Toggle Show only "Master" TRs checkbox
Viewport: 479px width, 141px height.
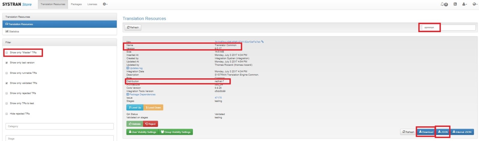[7, 52]
